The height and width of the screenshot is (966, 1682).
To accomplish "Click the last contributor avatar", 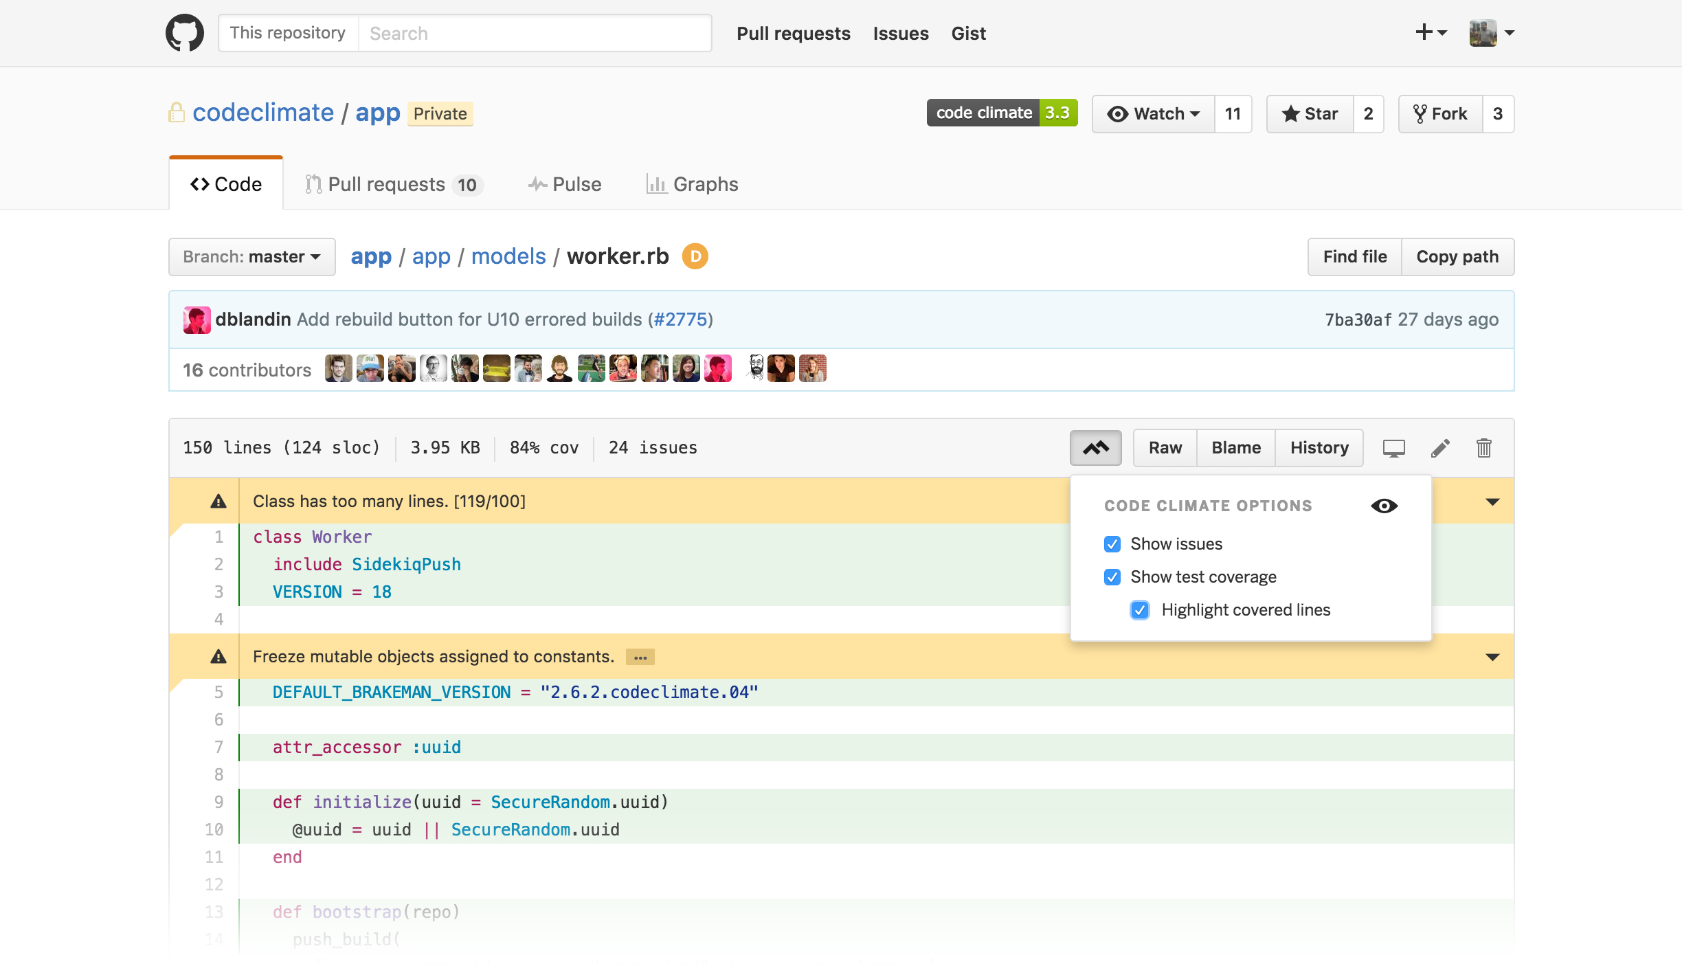I will (x=813, y=369).
